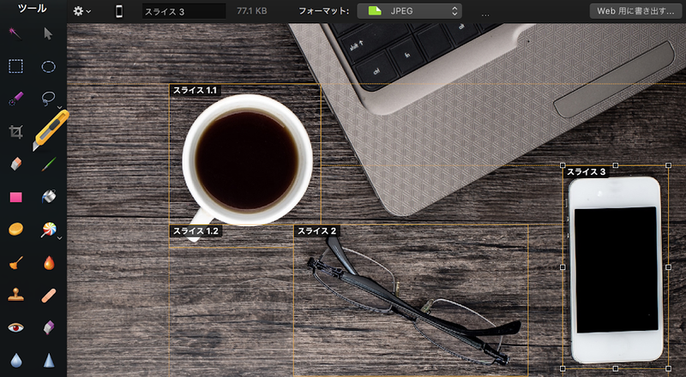Select the Paint Bucket tool
Viewport: 686px width, 377px height.
pyautogui.click(x=49, y=196)
